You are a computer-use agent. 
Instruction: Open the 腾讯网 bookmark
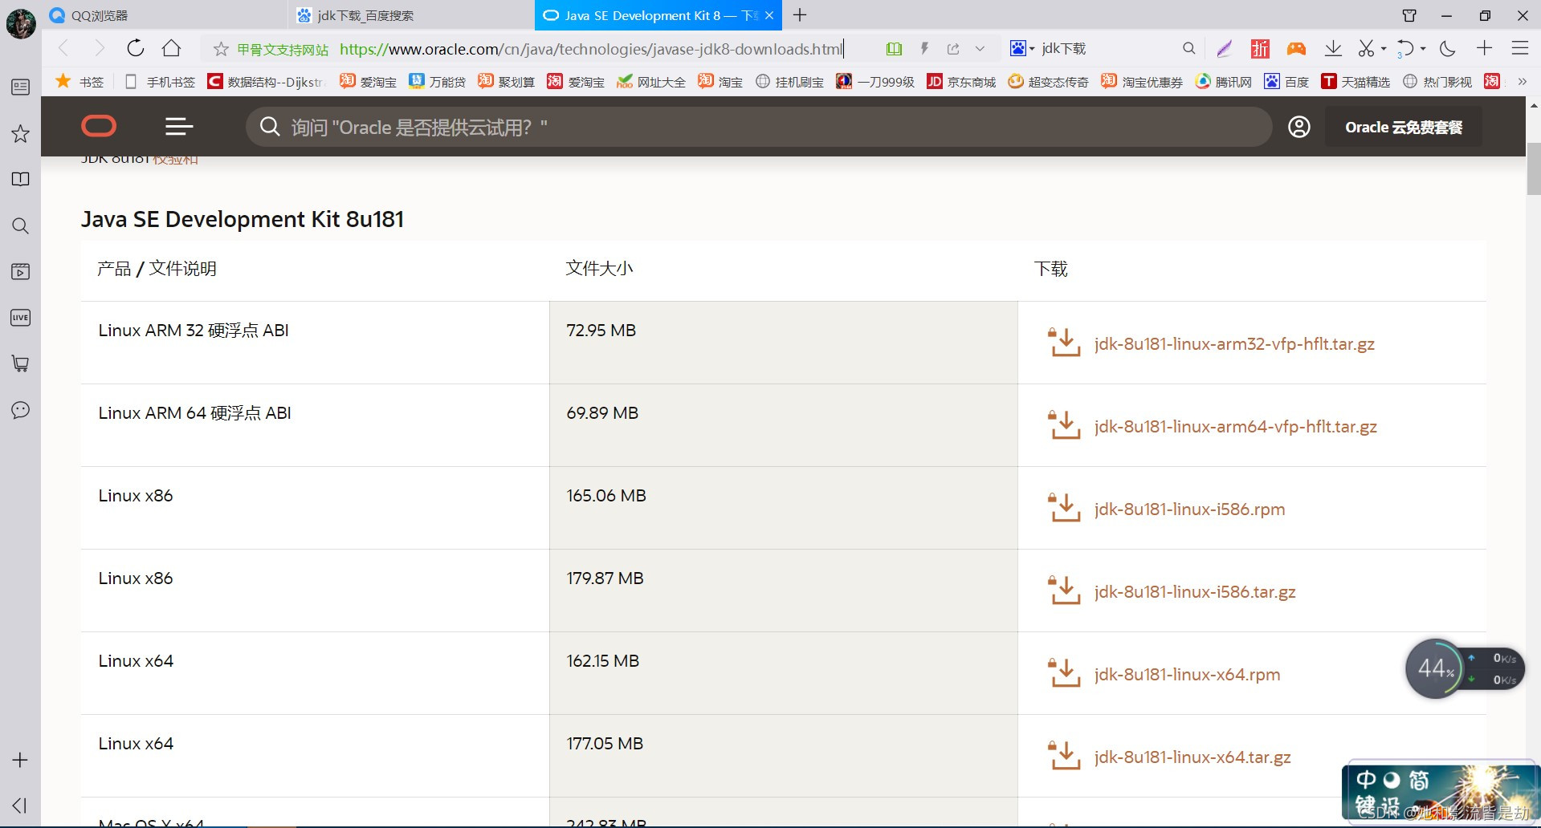coord(1224,81)
